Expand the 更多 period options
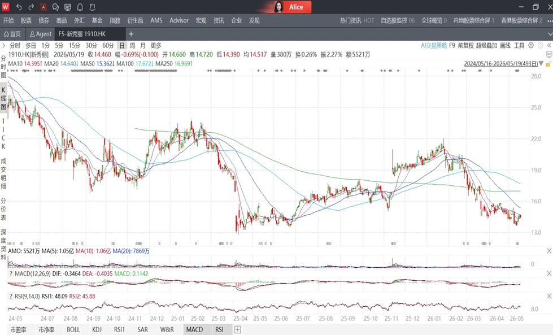Image resolution: width=553 pixels, height=335 pixels. click(x=156, y=46)
